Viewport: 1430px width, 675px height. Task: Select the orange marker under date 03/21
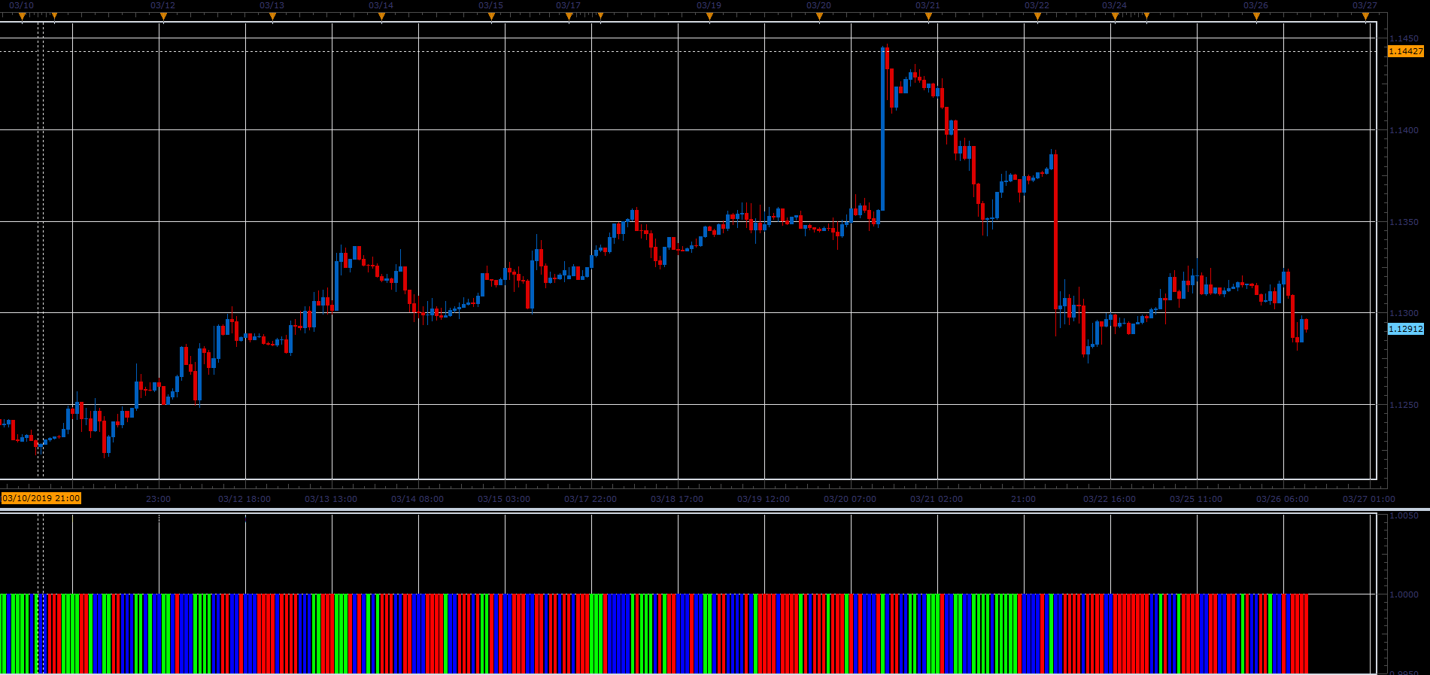(928, 17)
